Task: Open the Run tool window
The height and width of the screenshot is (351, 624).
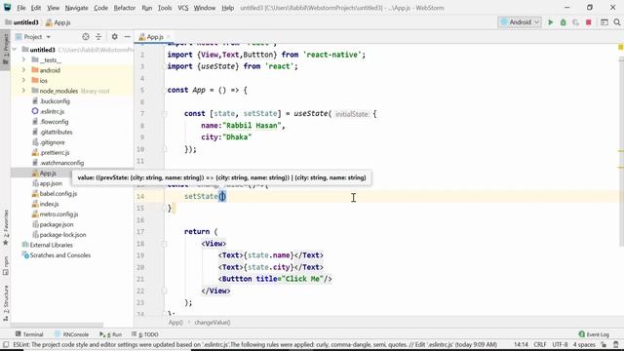Action: [110, 334]
